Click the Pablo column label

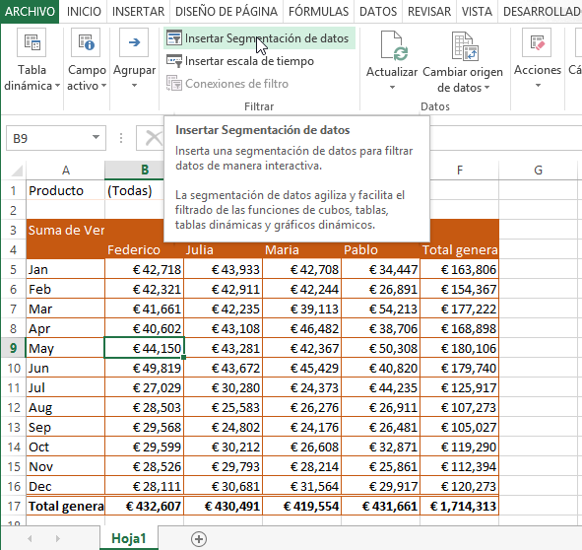point(380,249)
